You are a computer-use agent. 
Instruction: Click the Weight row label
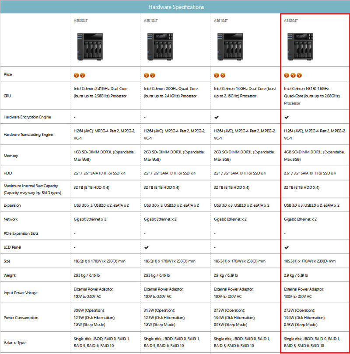click(x=10, y=275)
